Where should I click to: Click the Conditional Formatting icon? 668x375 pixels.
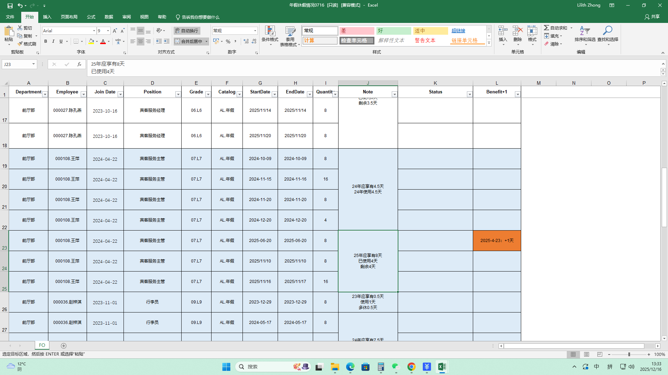tap(270, 32)
